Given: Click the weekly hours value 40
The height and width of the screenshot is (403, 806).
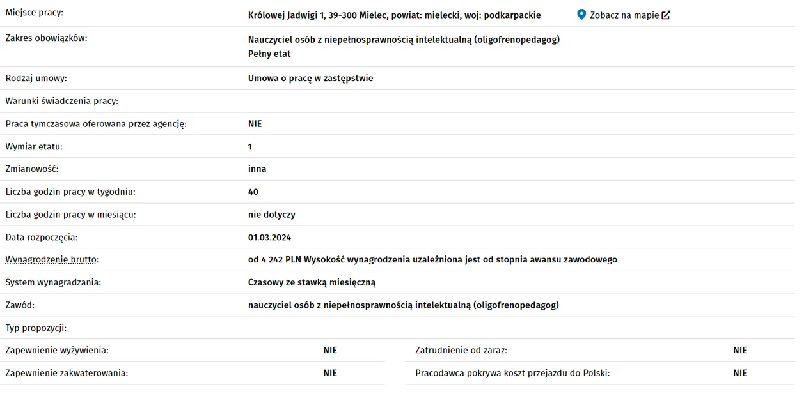Looking at the screenshot, I should [253, 192].
